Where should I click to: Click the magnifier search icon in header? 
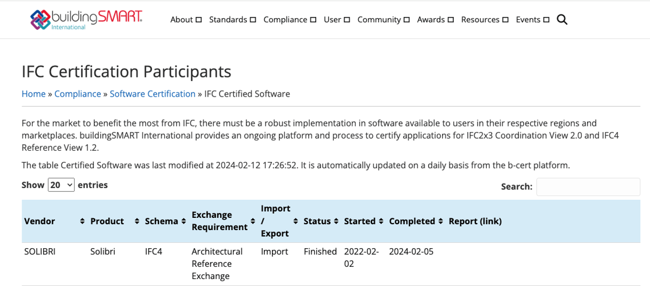561,19
